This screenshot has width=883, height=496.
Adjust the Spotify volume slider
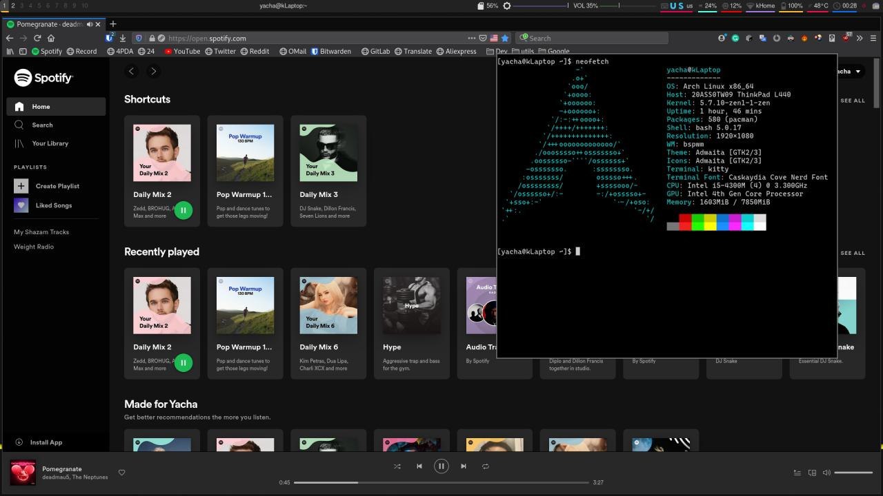854,473
